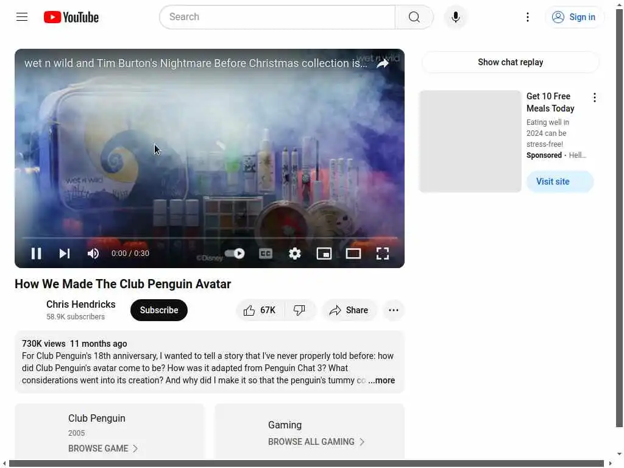Click the '730K views 11 months ago' text

74,344
